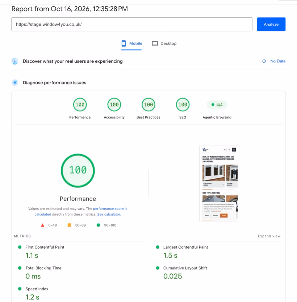Click the green circle 90–100 legend icon

click(x=98, y=225)
